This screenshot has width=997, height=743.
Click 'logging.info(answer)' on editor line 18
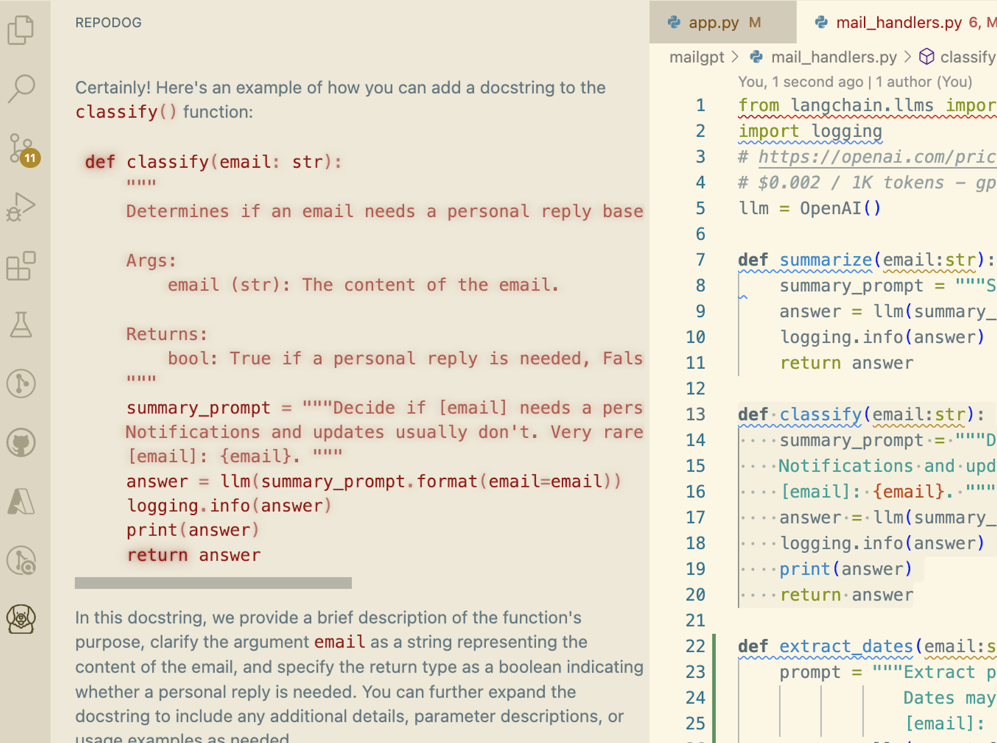pos(882,543)
